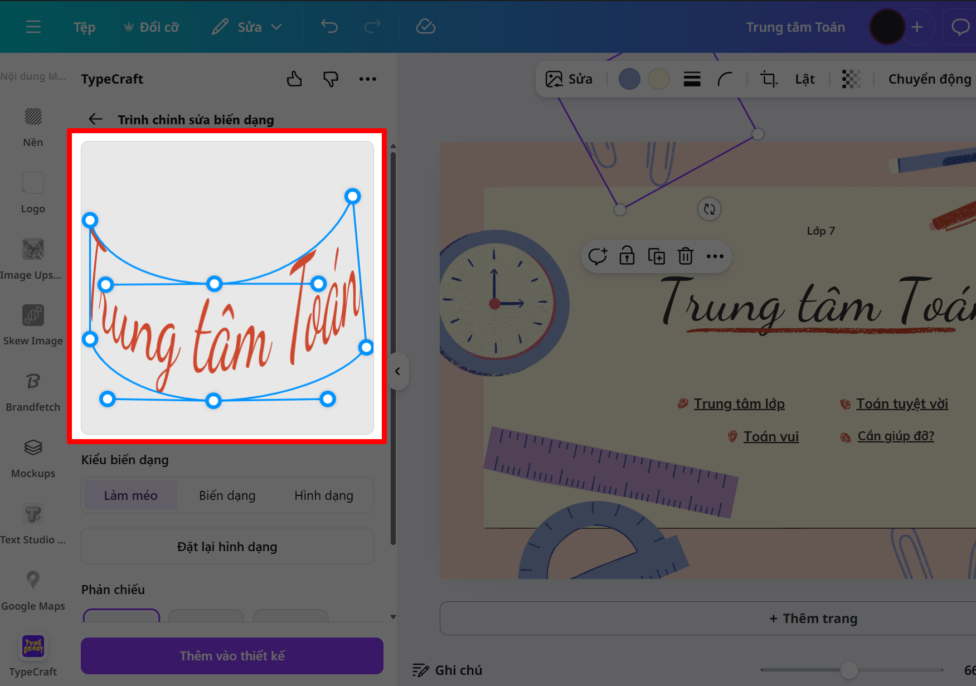Open TypeCraft more options menu
Image resolution: width=976 pixels, height=686 pixels.
pos(367,79)
